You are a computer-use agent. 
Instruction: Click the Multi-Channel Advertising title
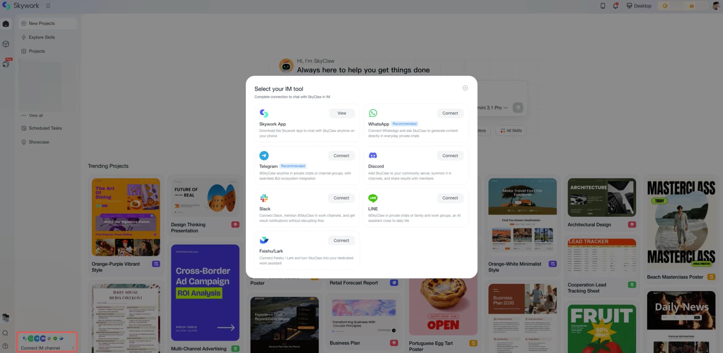[x=198, y=349]
